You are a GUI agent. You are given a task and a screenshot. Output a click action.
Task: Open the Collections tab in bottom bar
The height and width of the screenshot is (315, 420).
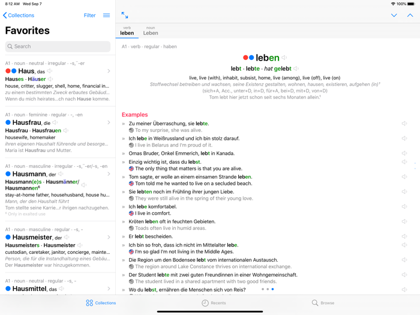point(101,303)
